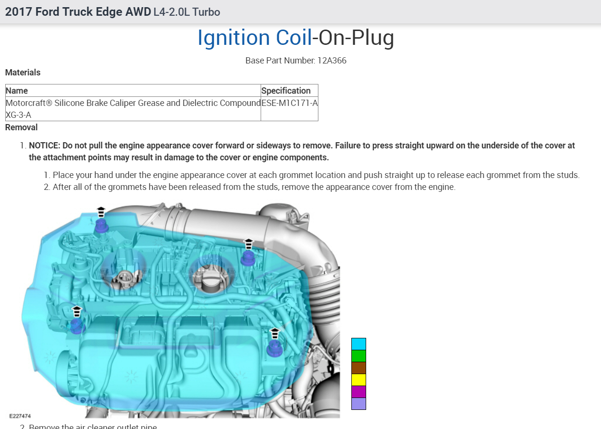Select the lavender color swatch
Image resolution: width=601 pixels, height=429 pixels.
coord(358,404)
